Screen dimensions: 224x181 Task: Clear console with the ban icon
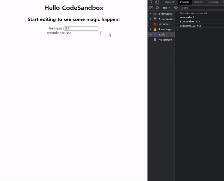click(157, 8)
